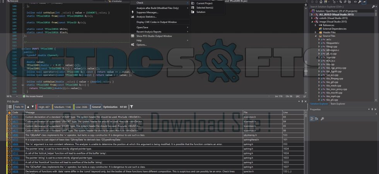The width and height of the screenshot is (379, 174).
Task: Go to next message with down arrow
Action: coord(32,107)
